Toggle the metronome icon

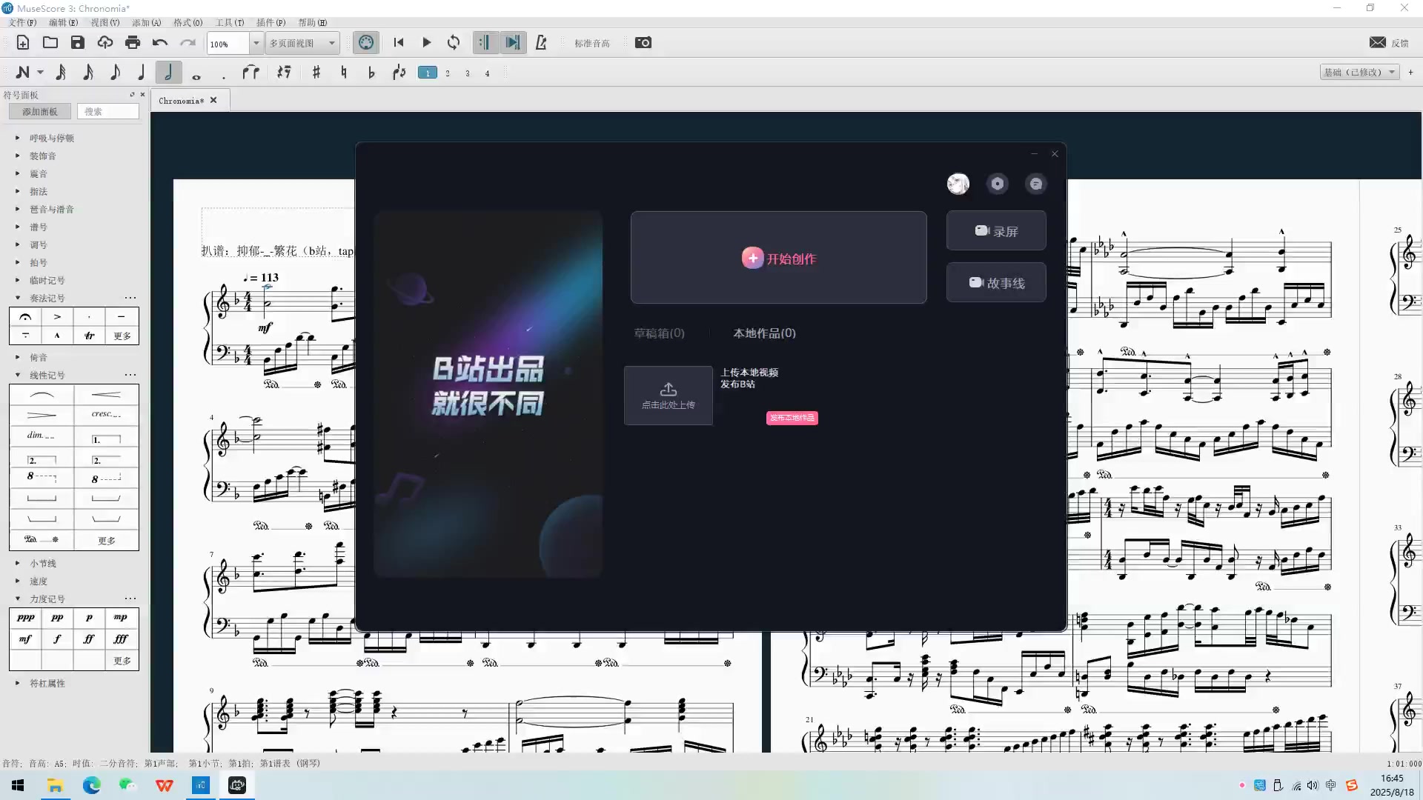click(x=541, y=43)
